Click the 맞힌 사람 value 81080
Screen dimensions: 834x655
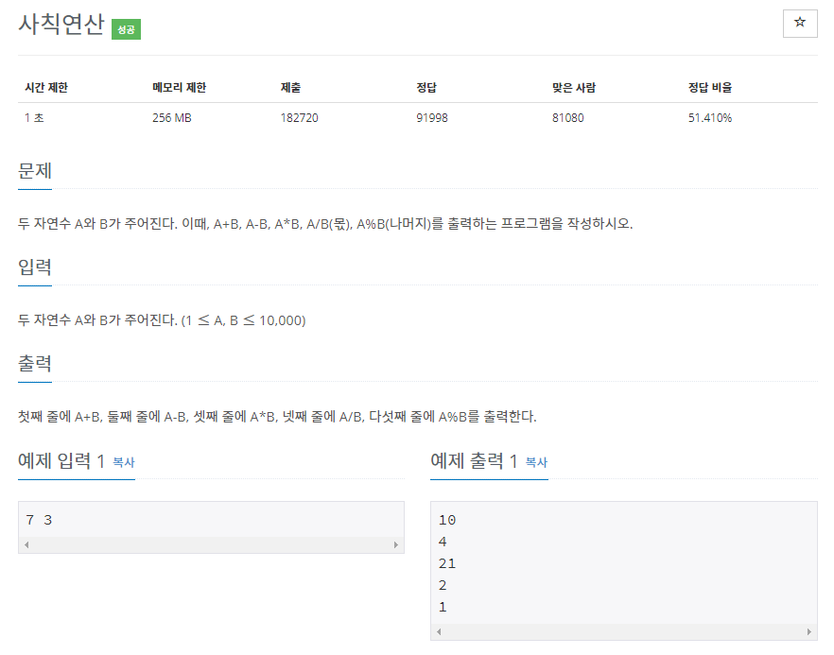click(572, 118)
